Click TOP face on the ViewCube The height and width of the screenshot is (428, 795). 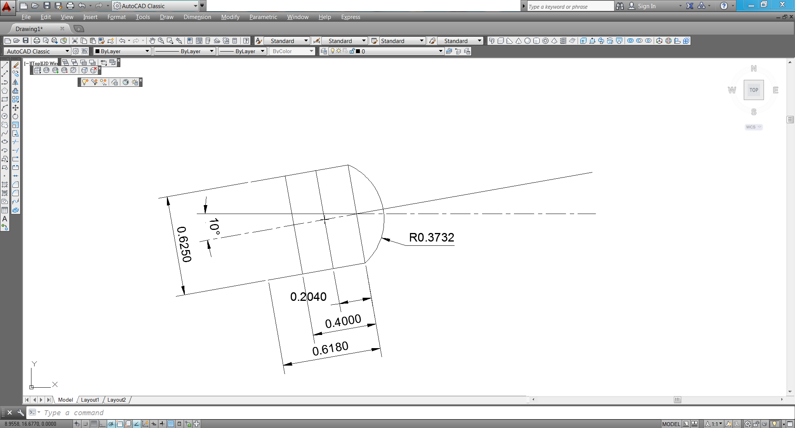pos(753,90)
